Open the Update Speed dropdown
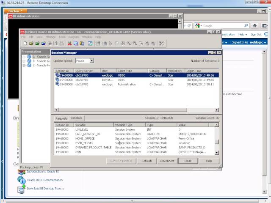This screenshot has width=271, height=203. [91, 60]
